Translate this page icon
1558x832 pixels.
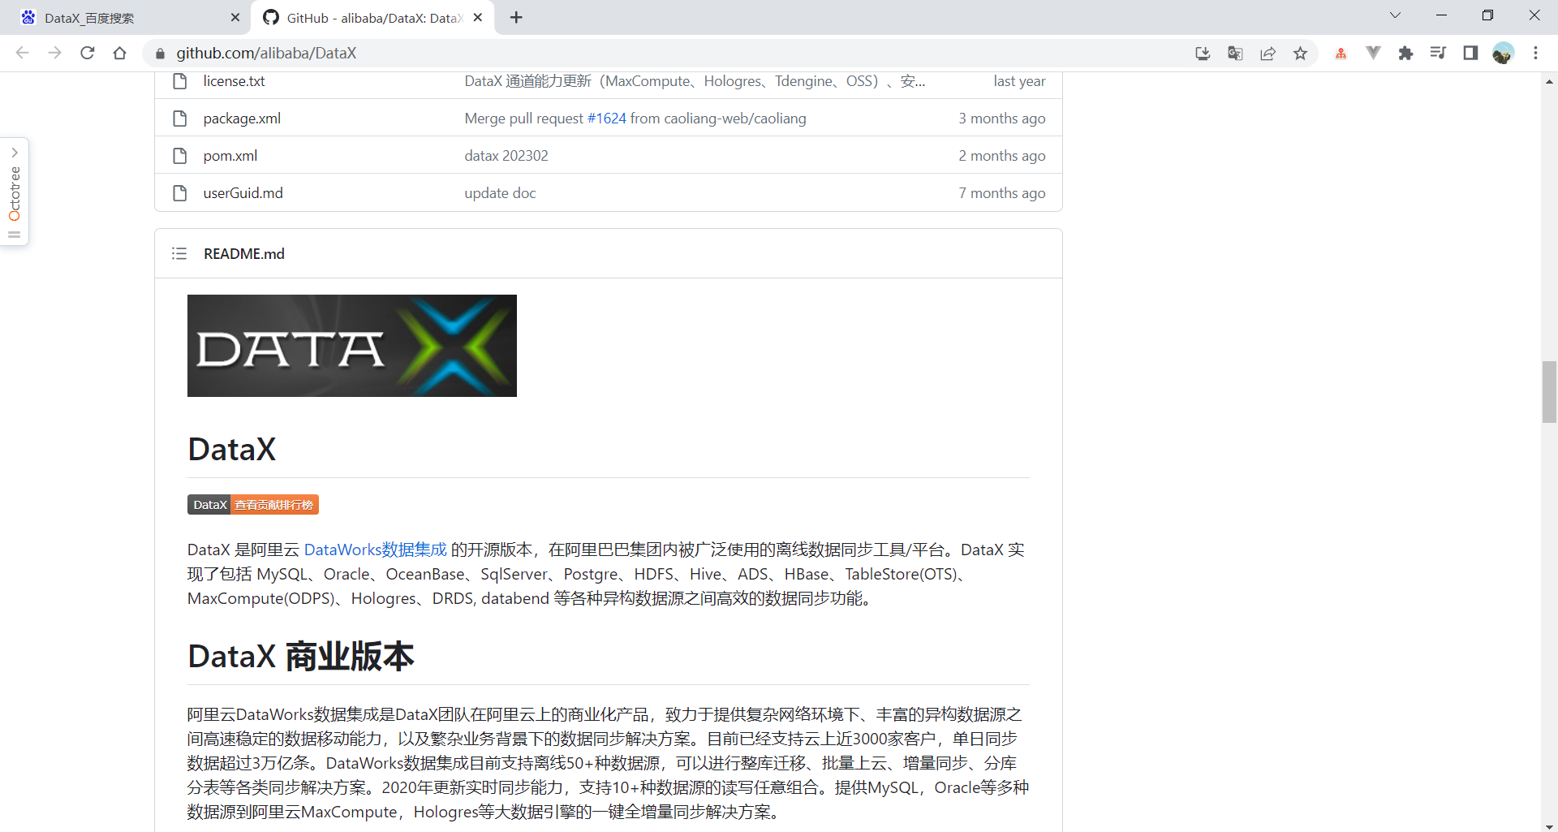[1235, 53]
